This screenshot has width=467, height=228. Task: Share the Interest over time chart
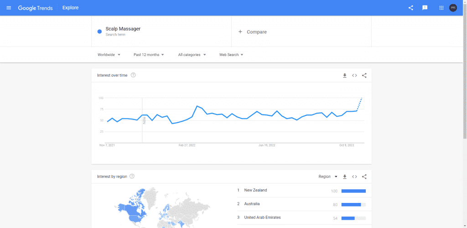[x=364, y=75]
